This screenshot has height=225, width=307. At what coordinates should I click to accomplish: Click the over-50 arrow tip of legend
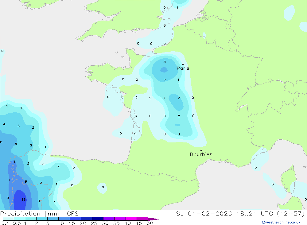pos(153,219)
